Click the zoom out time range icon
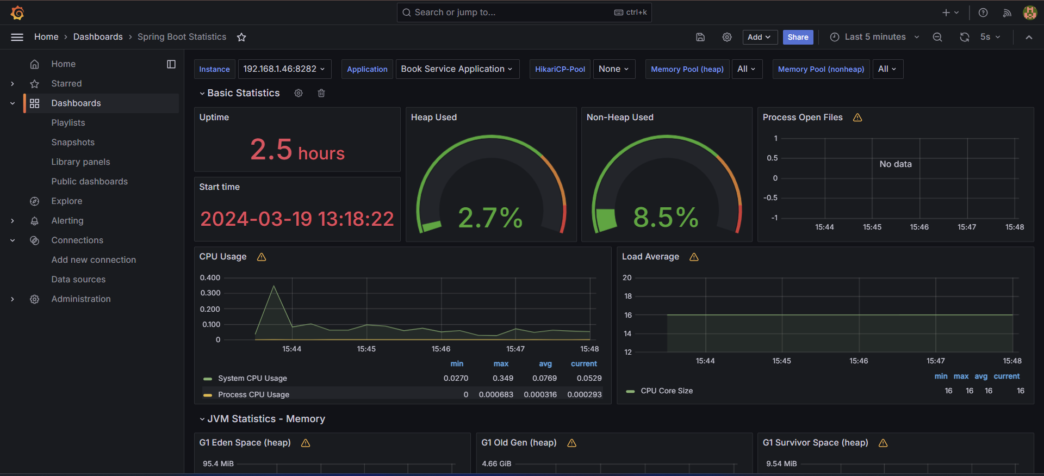 (x=937, y=37)
